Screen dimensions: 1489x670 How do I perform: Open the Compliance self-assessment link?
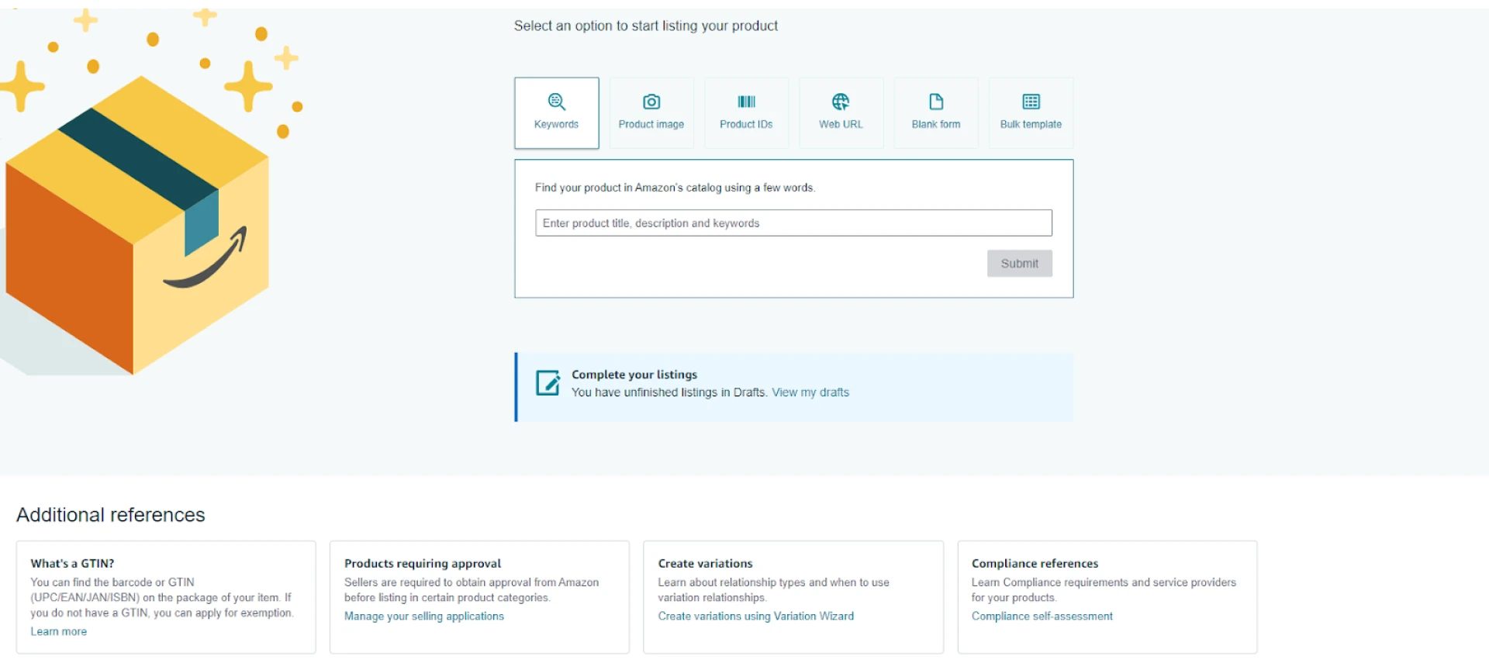pyautogui.click(x=1042, y=616)
